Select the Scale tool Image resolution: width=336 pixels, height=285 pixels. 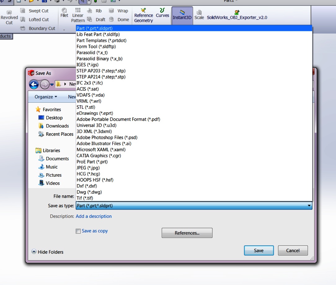pyautogui.click(x=199, y=15)
